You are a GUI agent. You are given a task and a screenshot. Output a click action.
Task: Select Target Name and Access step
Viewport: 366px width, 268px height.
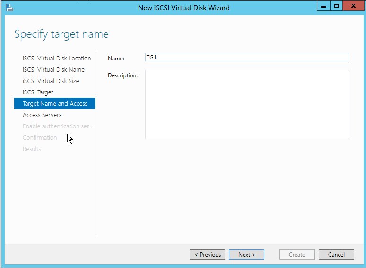pos(55,104)
